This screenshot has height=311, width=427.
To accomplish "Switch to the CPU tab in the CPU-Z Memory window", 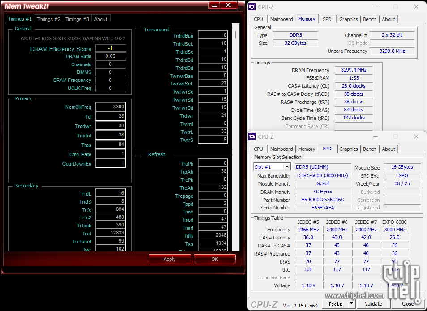I will 258,19.
